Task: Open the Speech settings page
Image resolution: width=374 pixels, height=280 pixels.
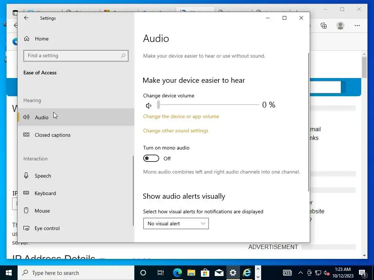Action: [76, 176]
